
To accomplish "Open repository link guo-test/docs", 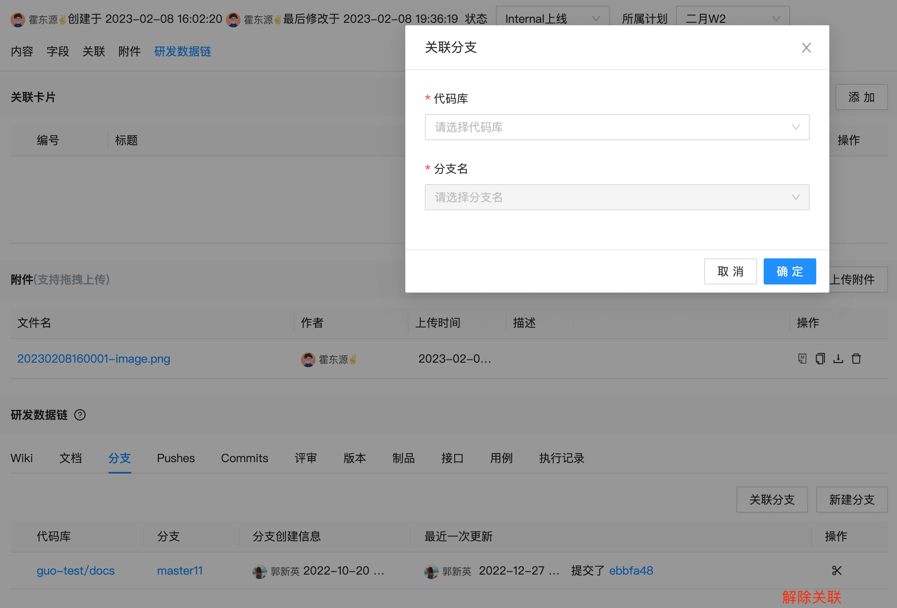I will click(x=75, y=571).
